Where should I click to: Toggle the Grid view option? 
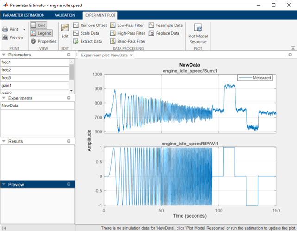pos(38,25)
